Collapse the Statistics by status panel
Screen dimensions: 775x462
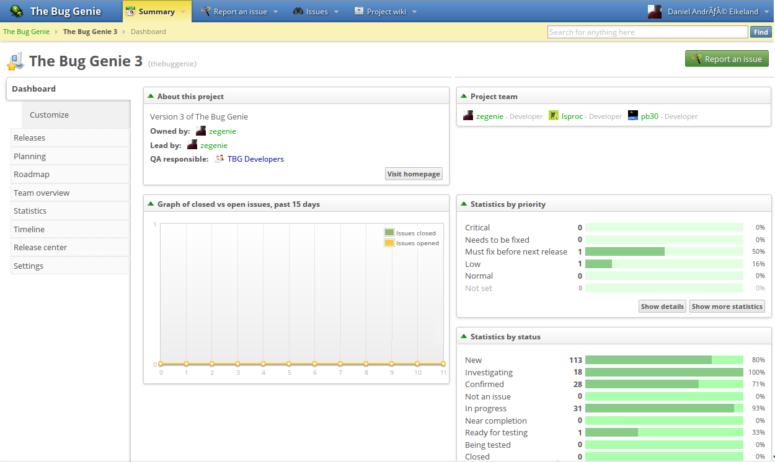[x=464, y=336]
